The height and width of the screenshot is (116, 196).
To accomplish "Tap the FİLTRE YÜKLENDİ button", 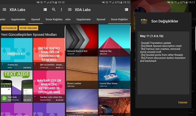I will [29, 28].
